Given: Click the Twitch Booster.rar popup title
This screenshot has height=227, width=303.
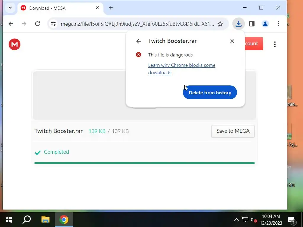Looking at the screenshot, I should 173,41.
